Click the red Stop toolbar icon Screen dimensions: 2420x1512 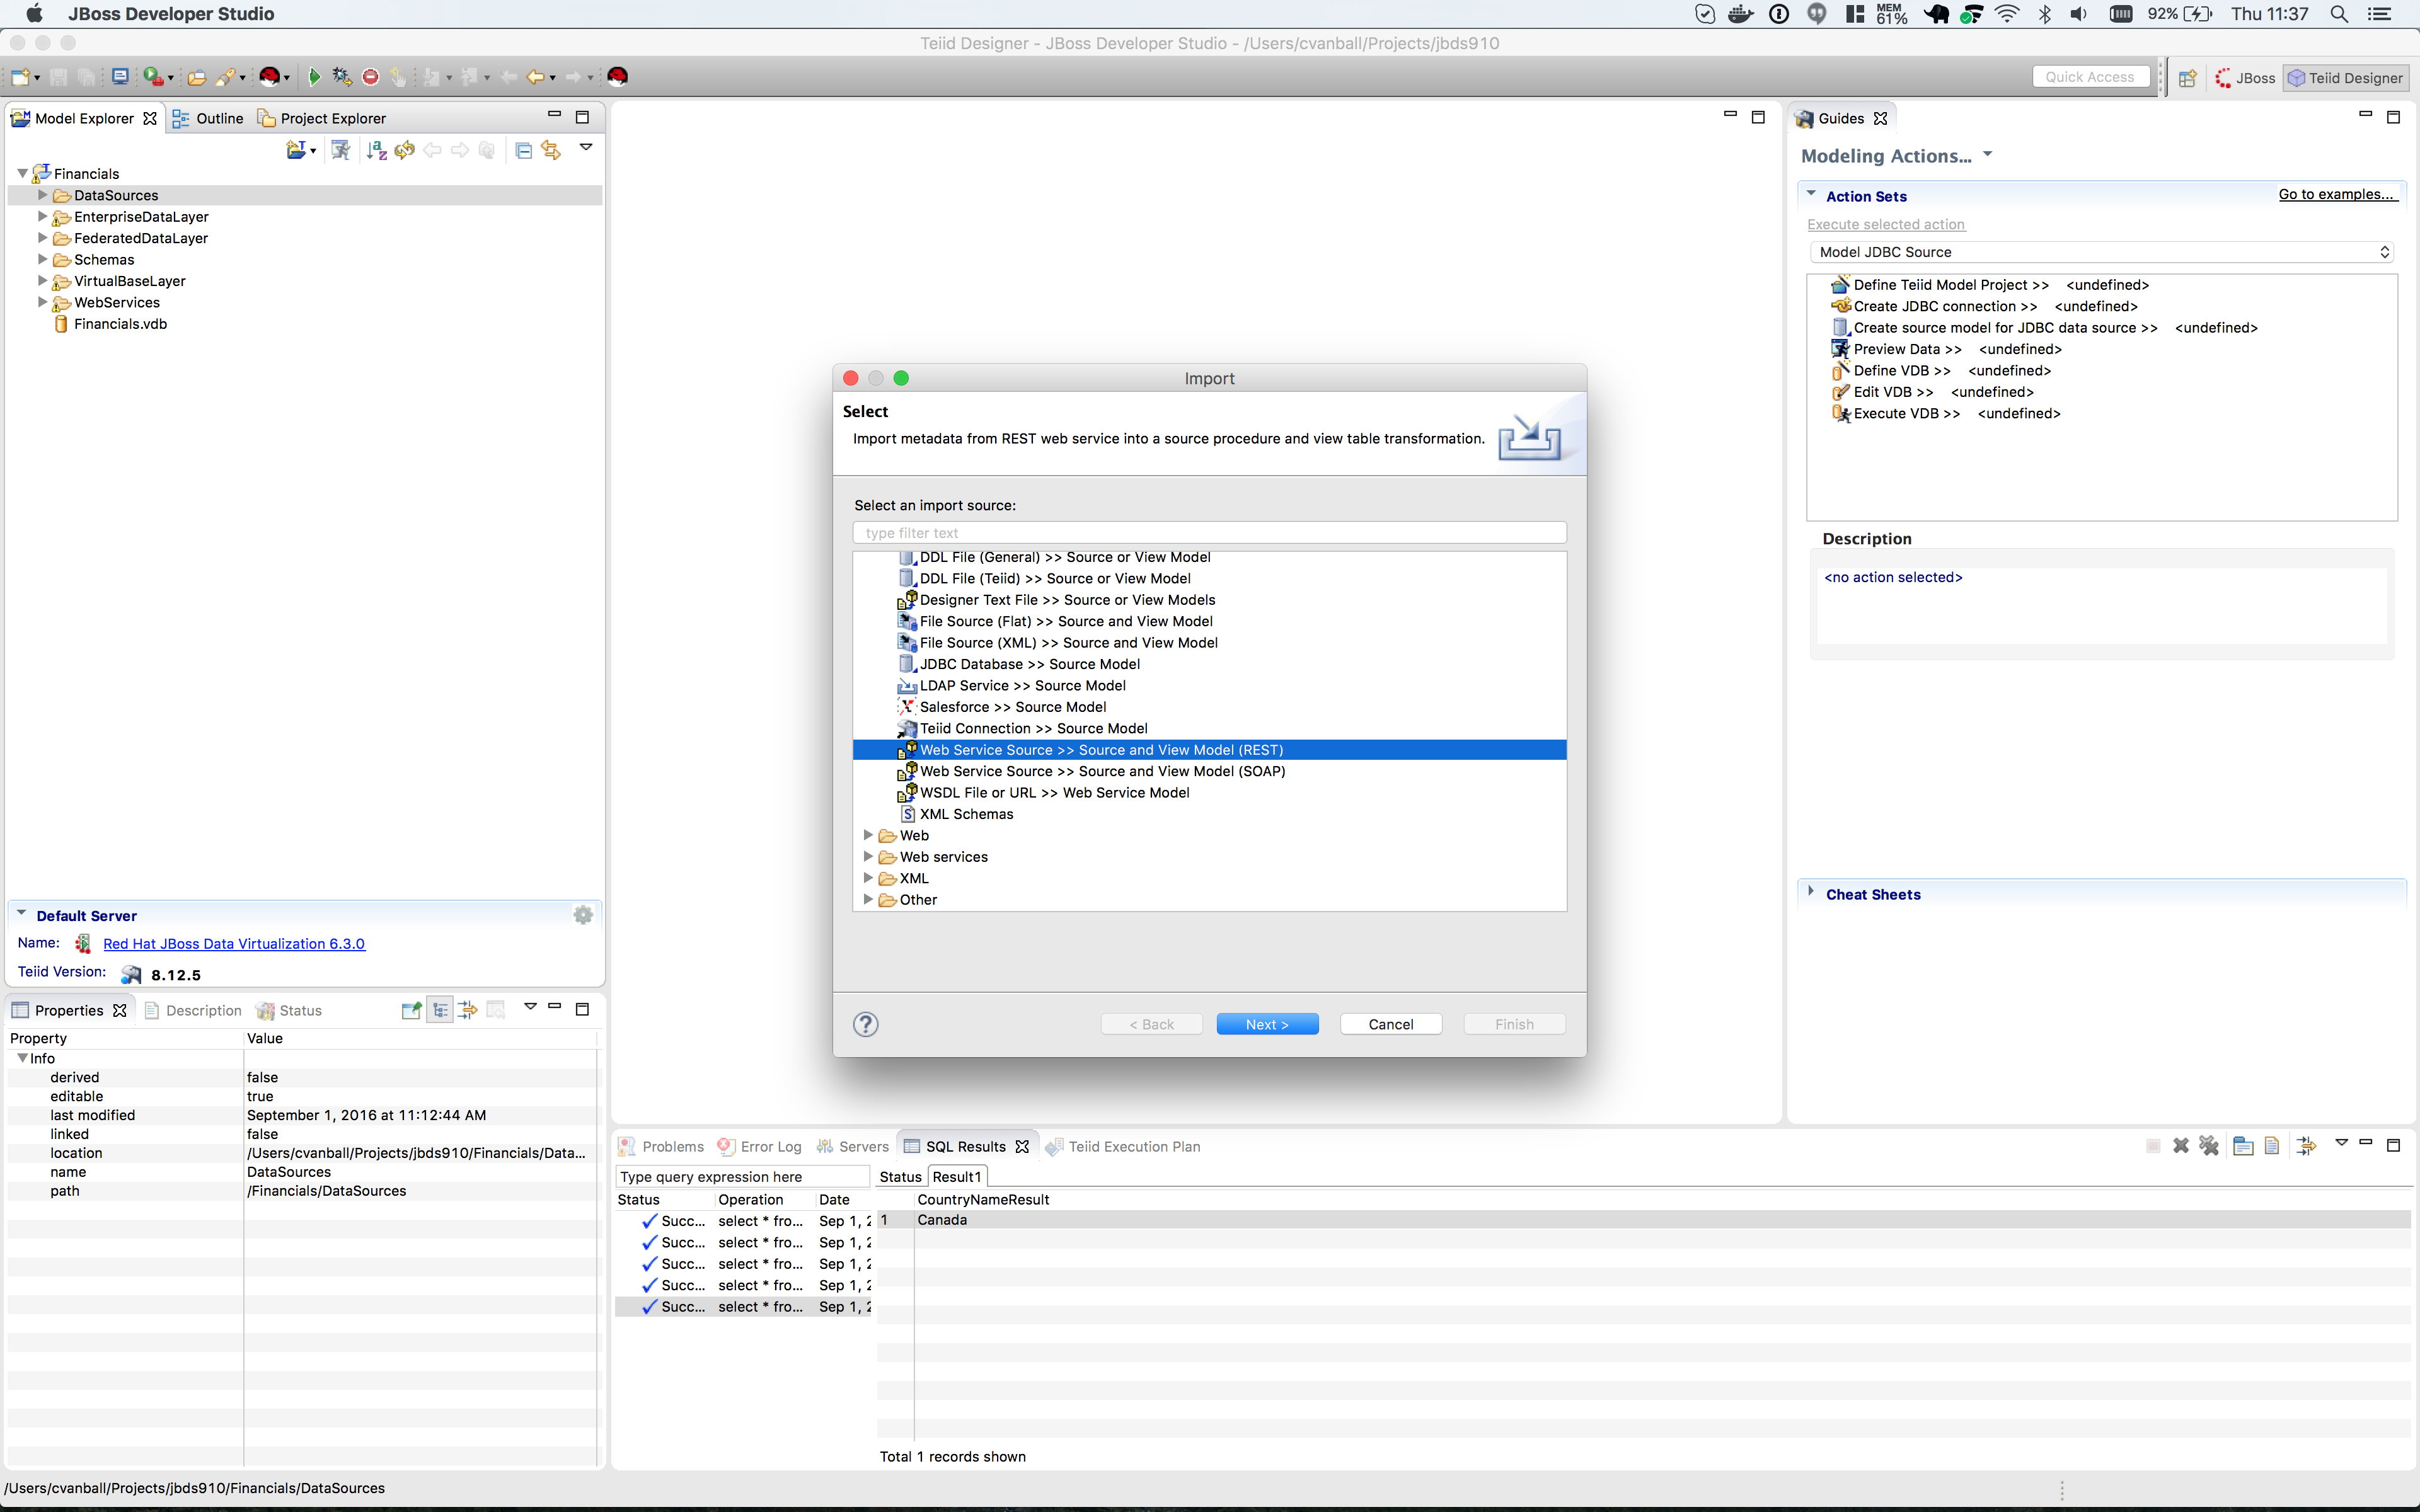(x=370, y=77)
